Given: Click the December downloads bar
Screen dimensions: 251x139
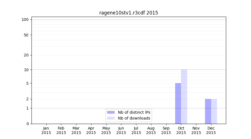Looking at the screenshot, I should pos(214,111).
